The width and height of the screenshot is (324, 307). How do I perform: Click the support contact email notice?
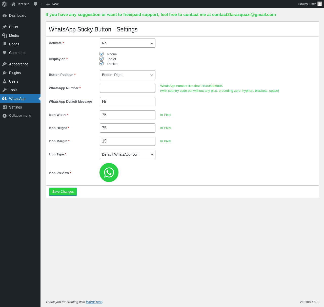coord(161,15)
